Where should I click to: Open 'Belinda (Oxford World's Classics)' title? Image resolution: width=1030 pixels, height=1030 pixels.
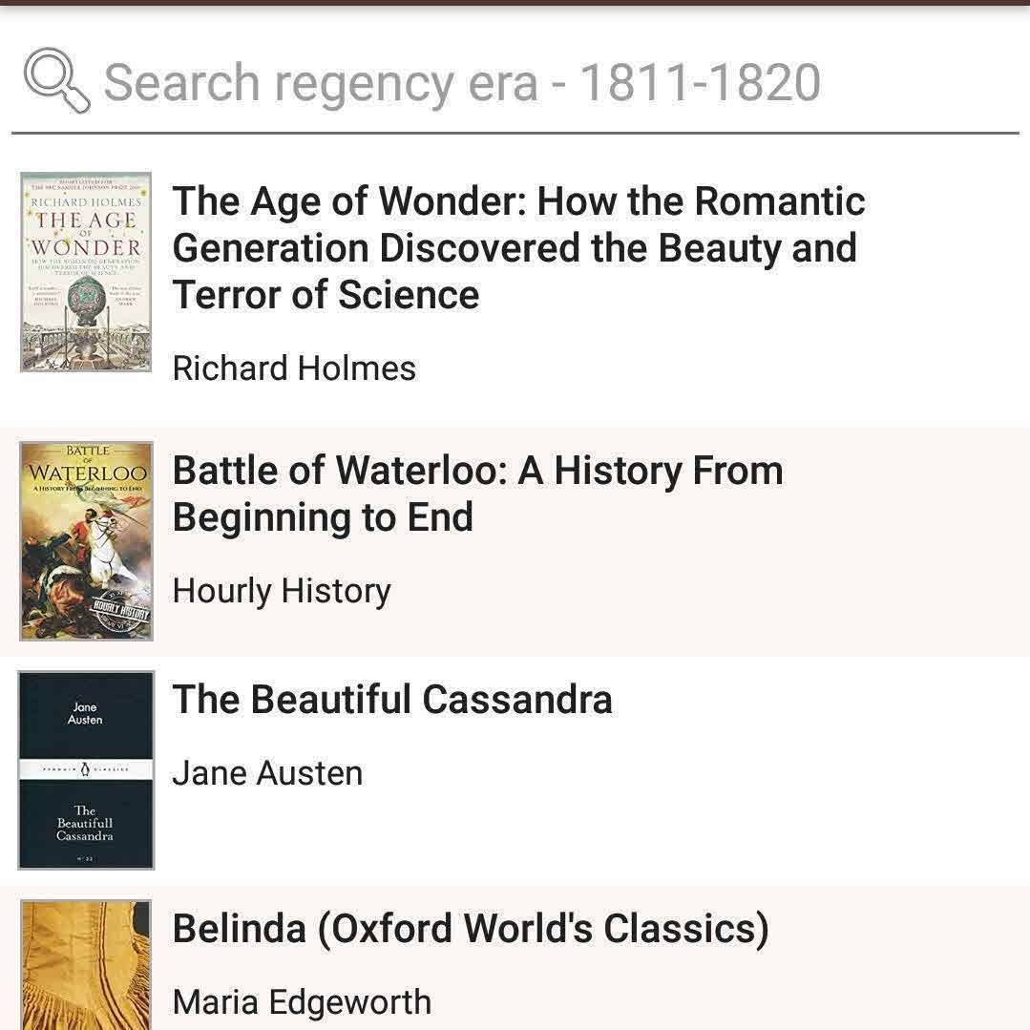(x=471, y=928)
